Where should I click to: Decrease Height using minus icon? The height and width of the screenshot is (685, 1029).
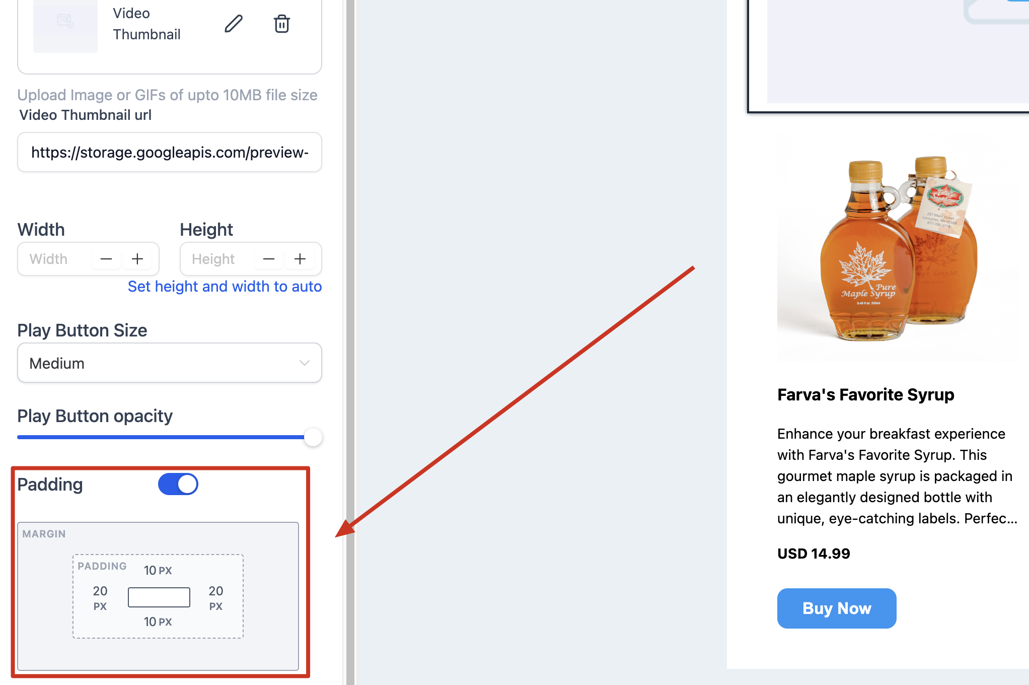coord(269,259)
